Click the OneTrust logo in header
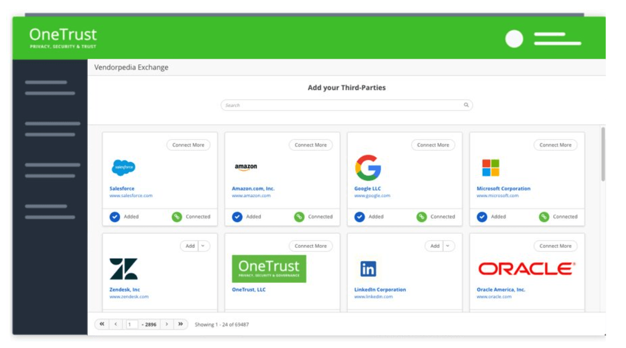 click(63, 38)
